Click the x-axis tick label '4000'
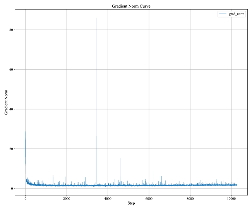This screenshot has width=252, height=210. tap(108, 199)
